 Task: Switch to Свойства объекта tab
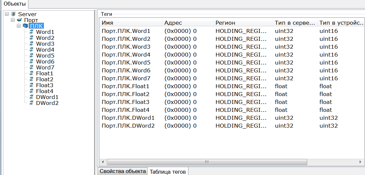[x=123, y=171]
